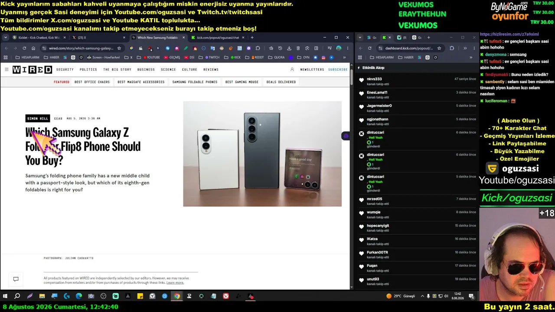Open Microsoft Edge from the taskbar
Screen dimensions: 555x312
click(79, 296)
